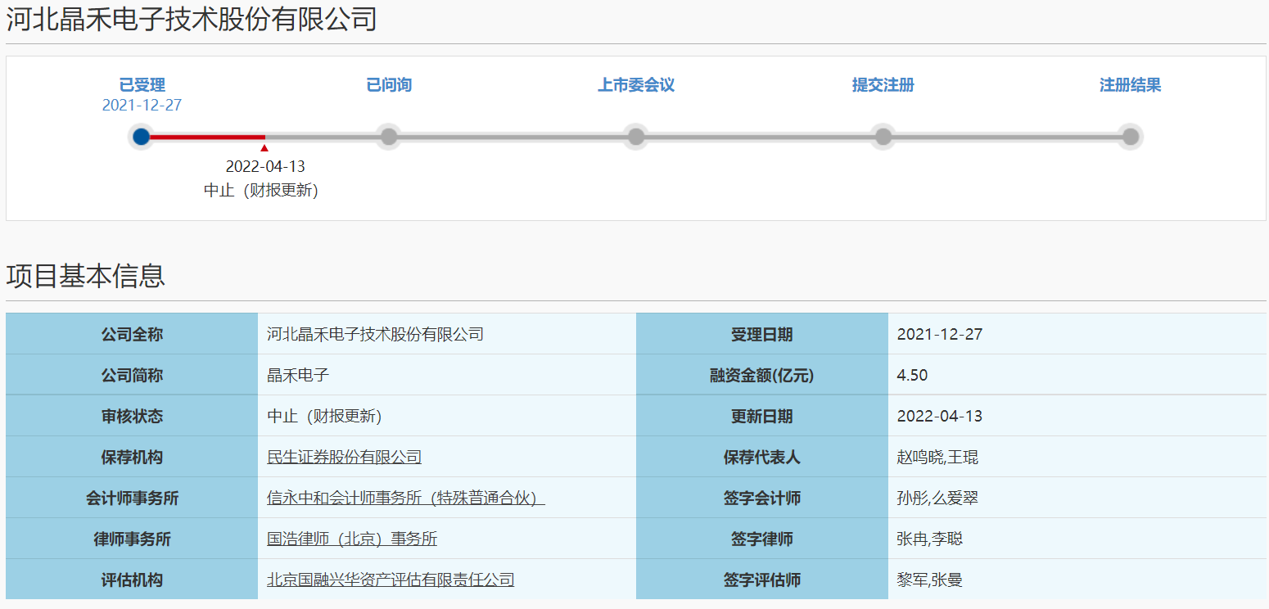Click the 公司简称 header cell
The image size is (1269, 609).
pos(132,375)
